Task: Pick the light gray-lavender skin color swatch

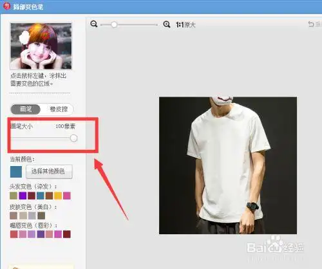Action: coord(32,216)
